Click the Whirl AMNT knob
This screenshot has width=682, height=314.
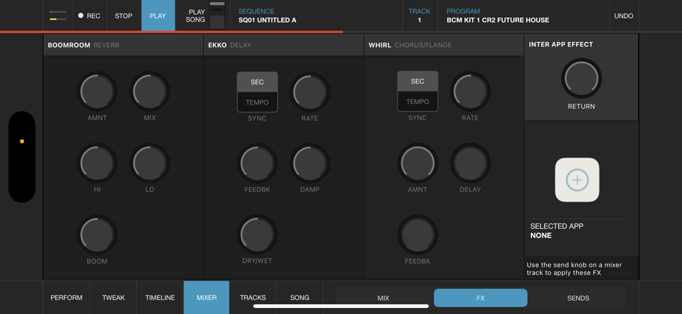click(418, 163)
